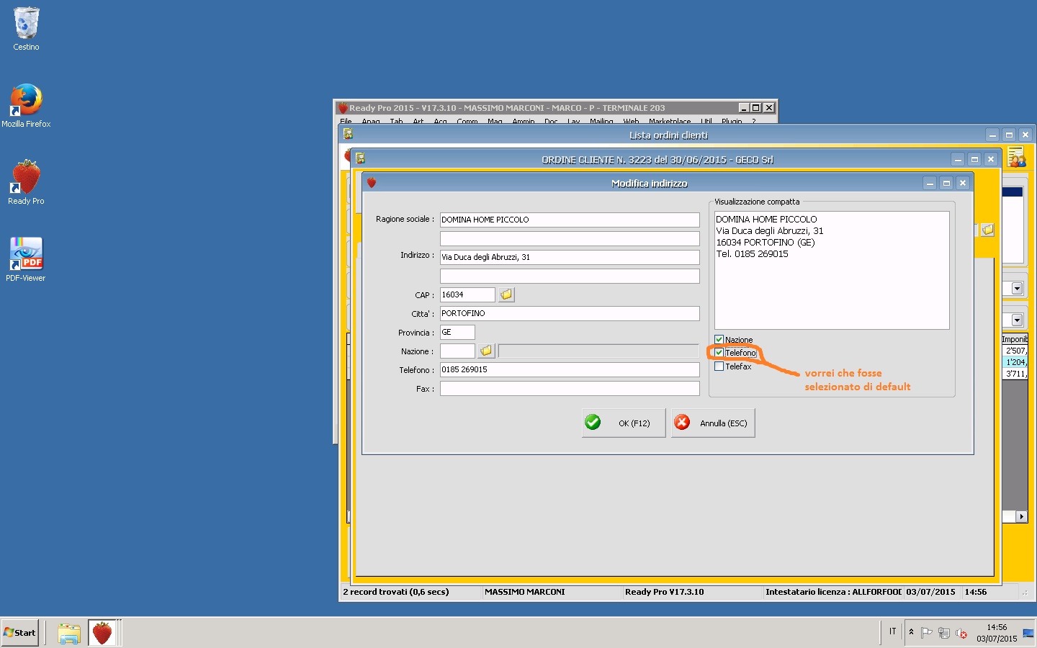Click the empty Fax field
This screenshot has height=648, width=1037.
(x=570, y=388)
